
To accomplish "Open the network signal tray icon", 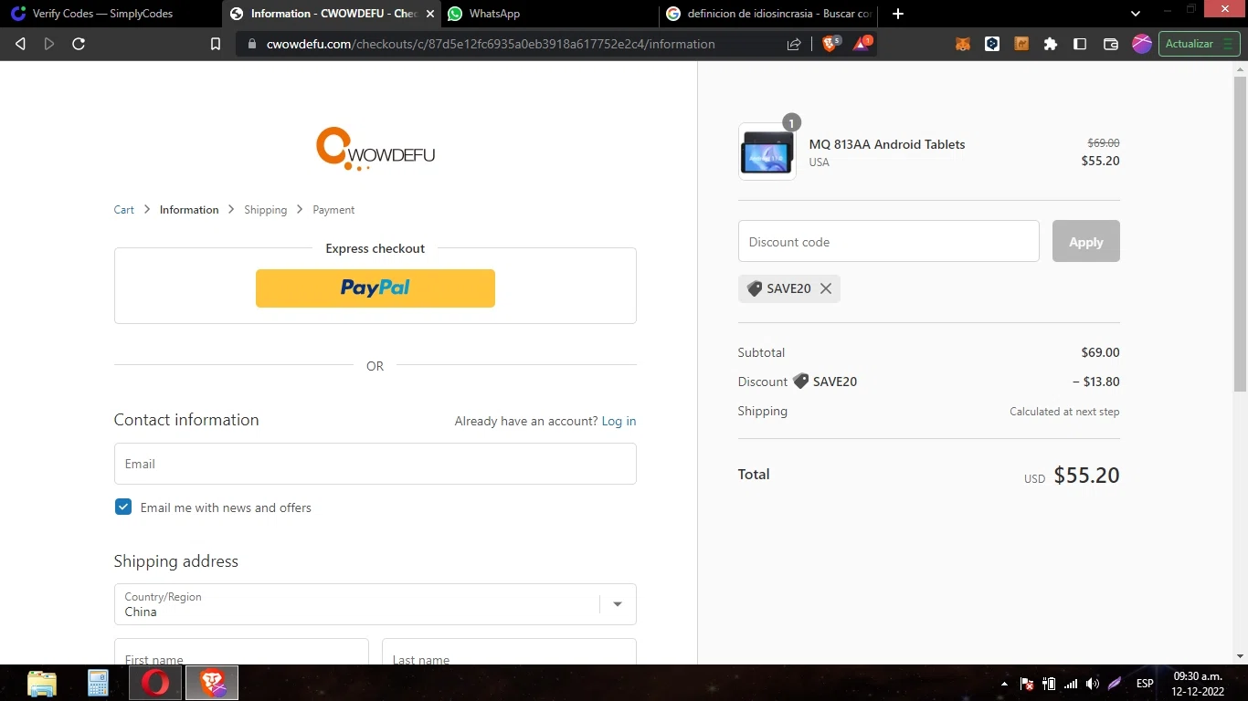I will click(x=1071, y=684).
